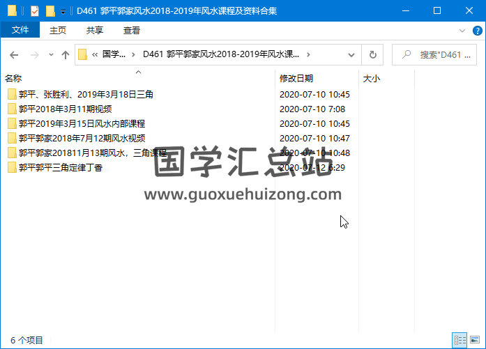
Task: Select folder 郭平郭家2018年7月12期风水视频
Action: tap(82, 138)
